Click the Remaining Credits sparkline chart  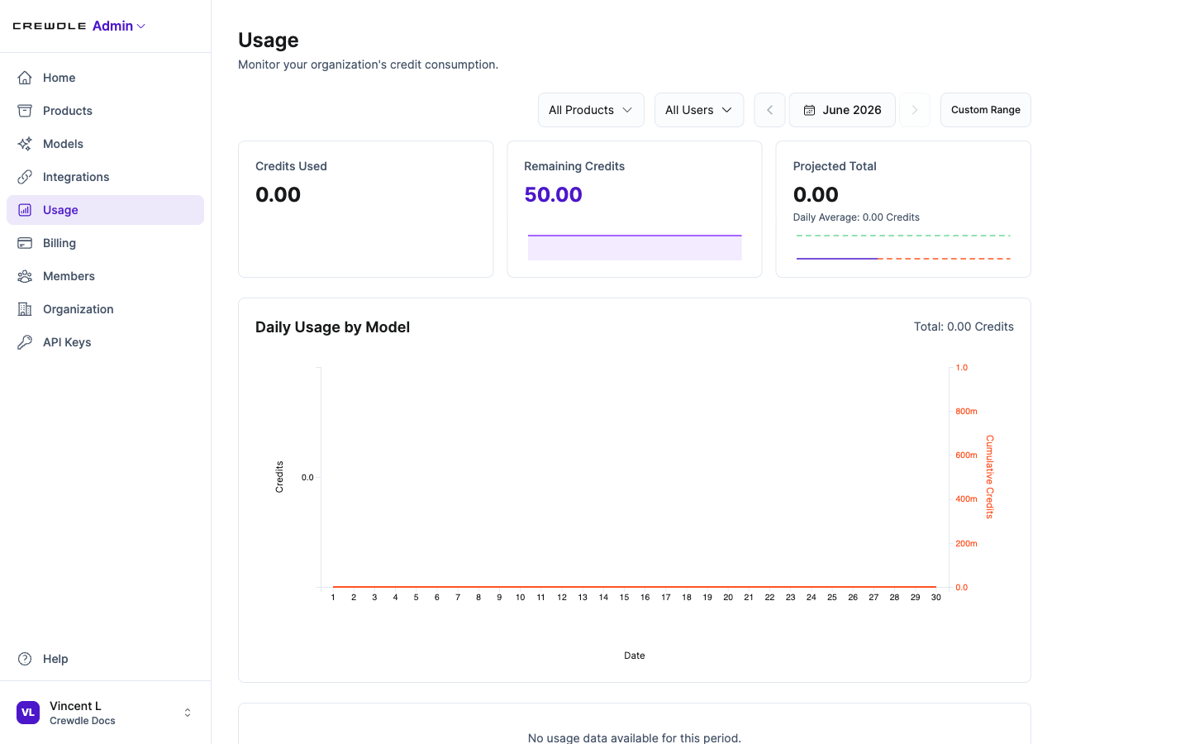click(635, 247)
